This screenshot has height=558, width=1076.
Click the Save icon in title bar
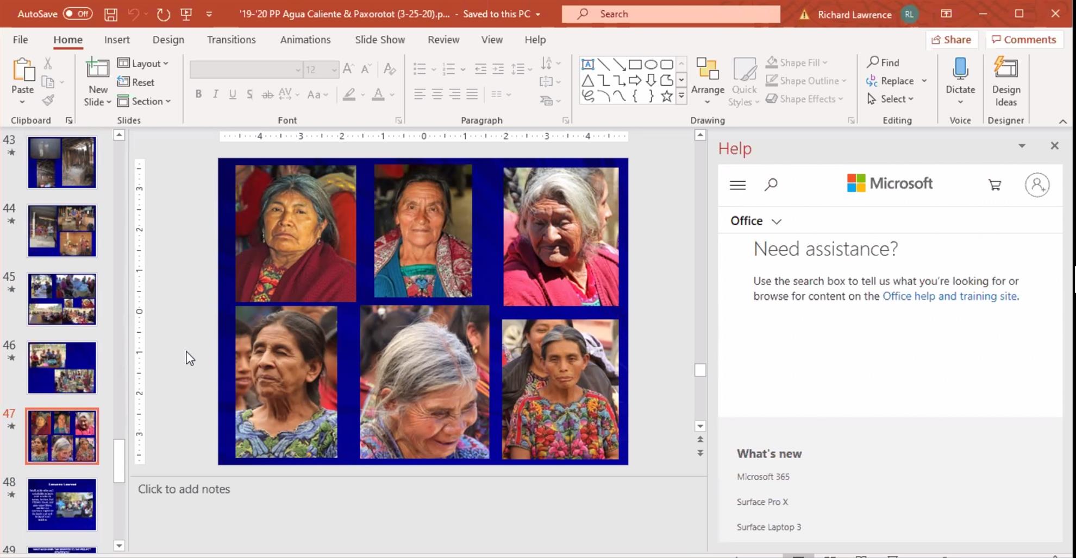click(111, 14)
